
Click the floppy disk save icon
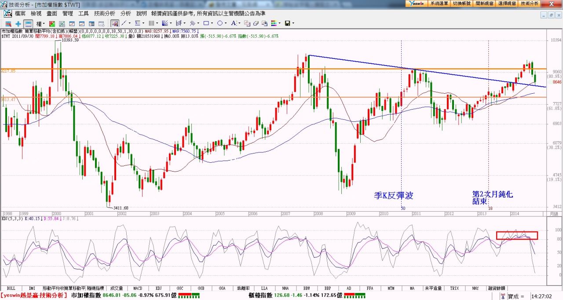point(287,23)
